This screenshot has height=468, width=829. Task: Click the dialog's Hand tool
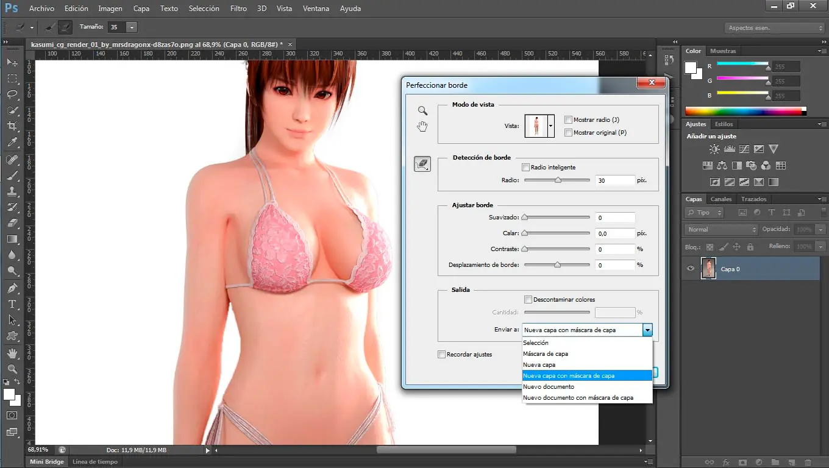click(422, 126)
